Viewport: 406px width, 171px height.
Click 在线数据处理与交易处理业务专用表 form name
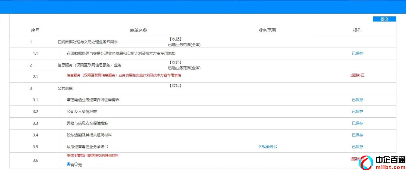tap(88, 42)
